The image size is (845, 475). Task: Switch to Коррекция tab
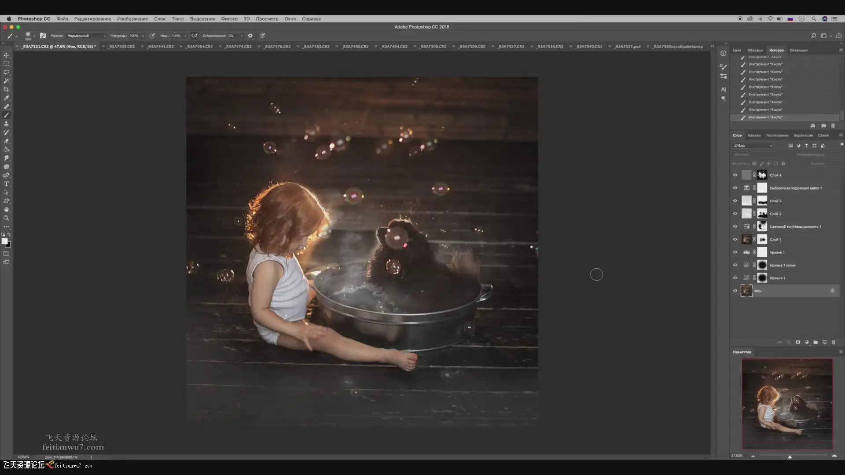click(803, 135)
